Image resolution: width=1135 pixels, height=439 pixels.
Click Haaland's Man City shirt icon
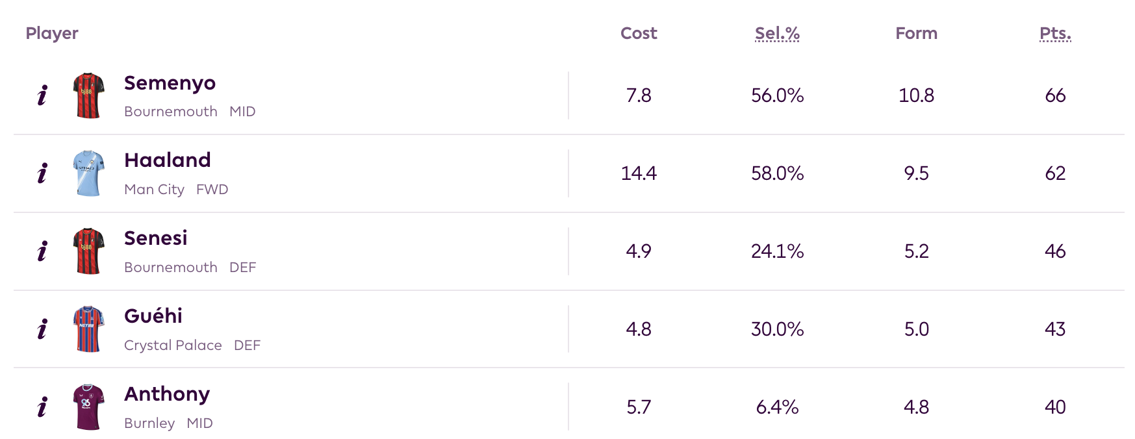click(x=89, y=173)
